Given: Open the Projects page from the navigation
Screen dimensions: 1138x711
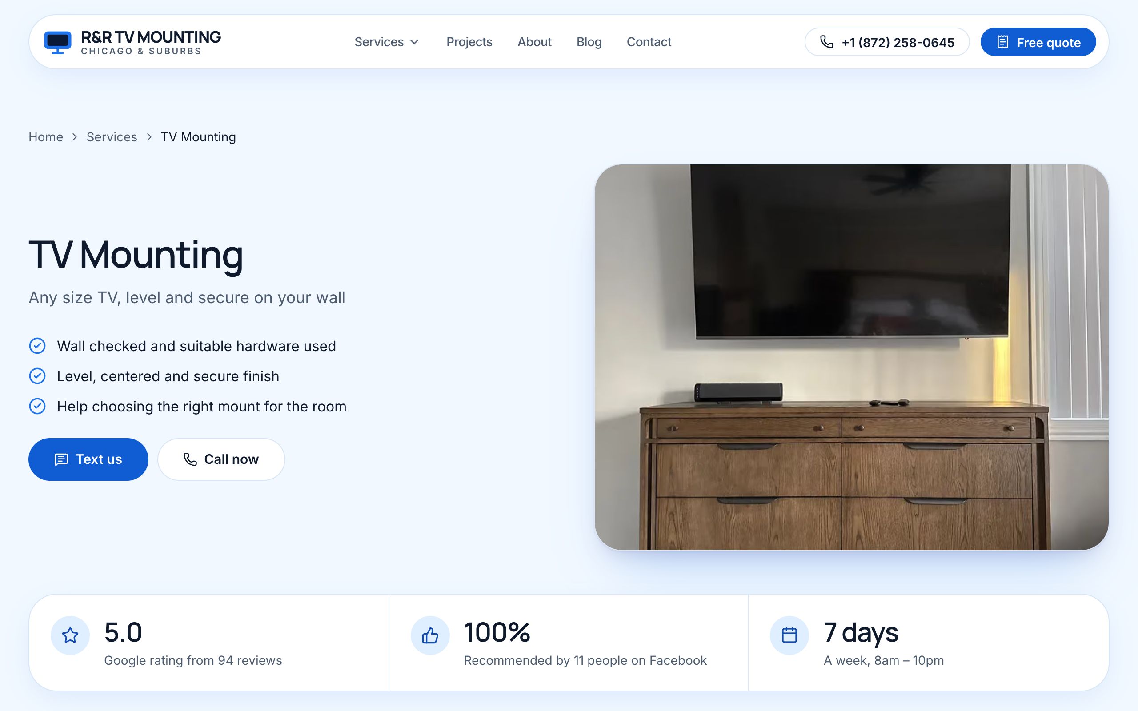Looking at the screenshot, I should (469, 42).
